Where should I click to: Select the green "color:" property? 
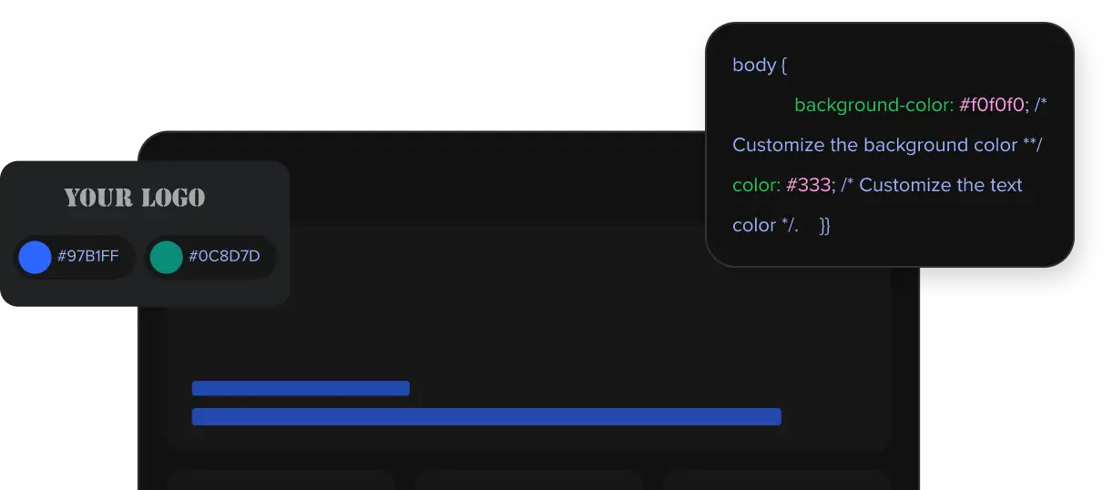point(757,186)
